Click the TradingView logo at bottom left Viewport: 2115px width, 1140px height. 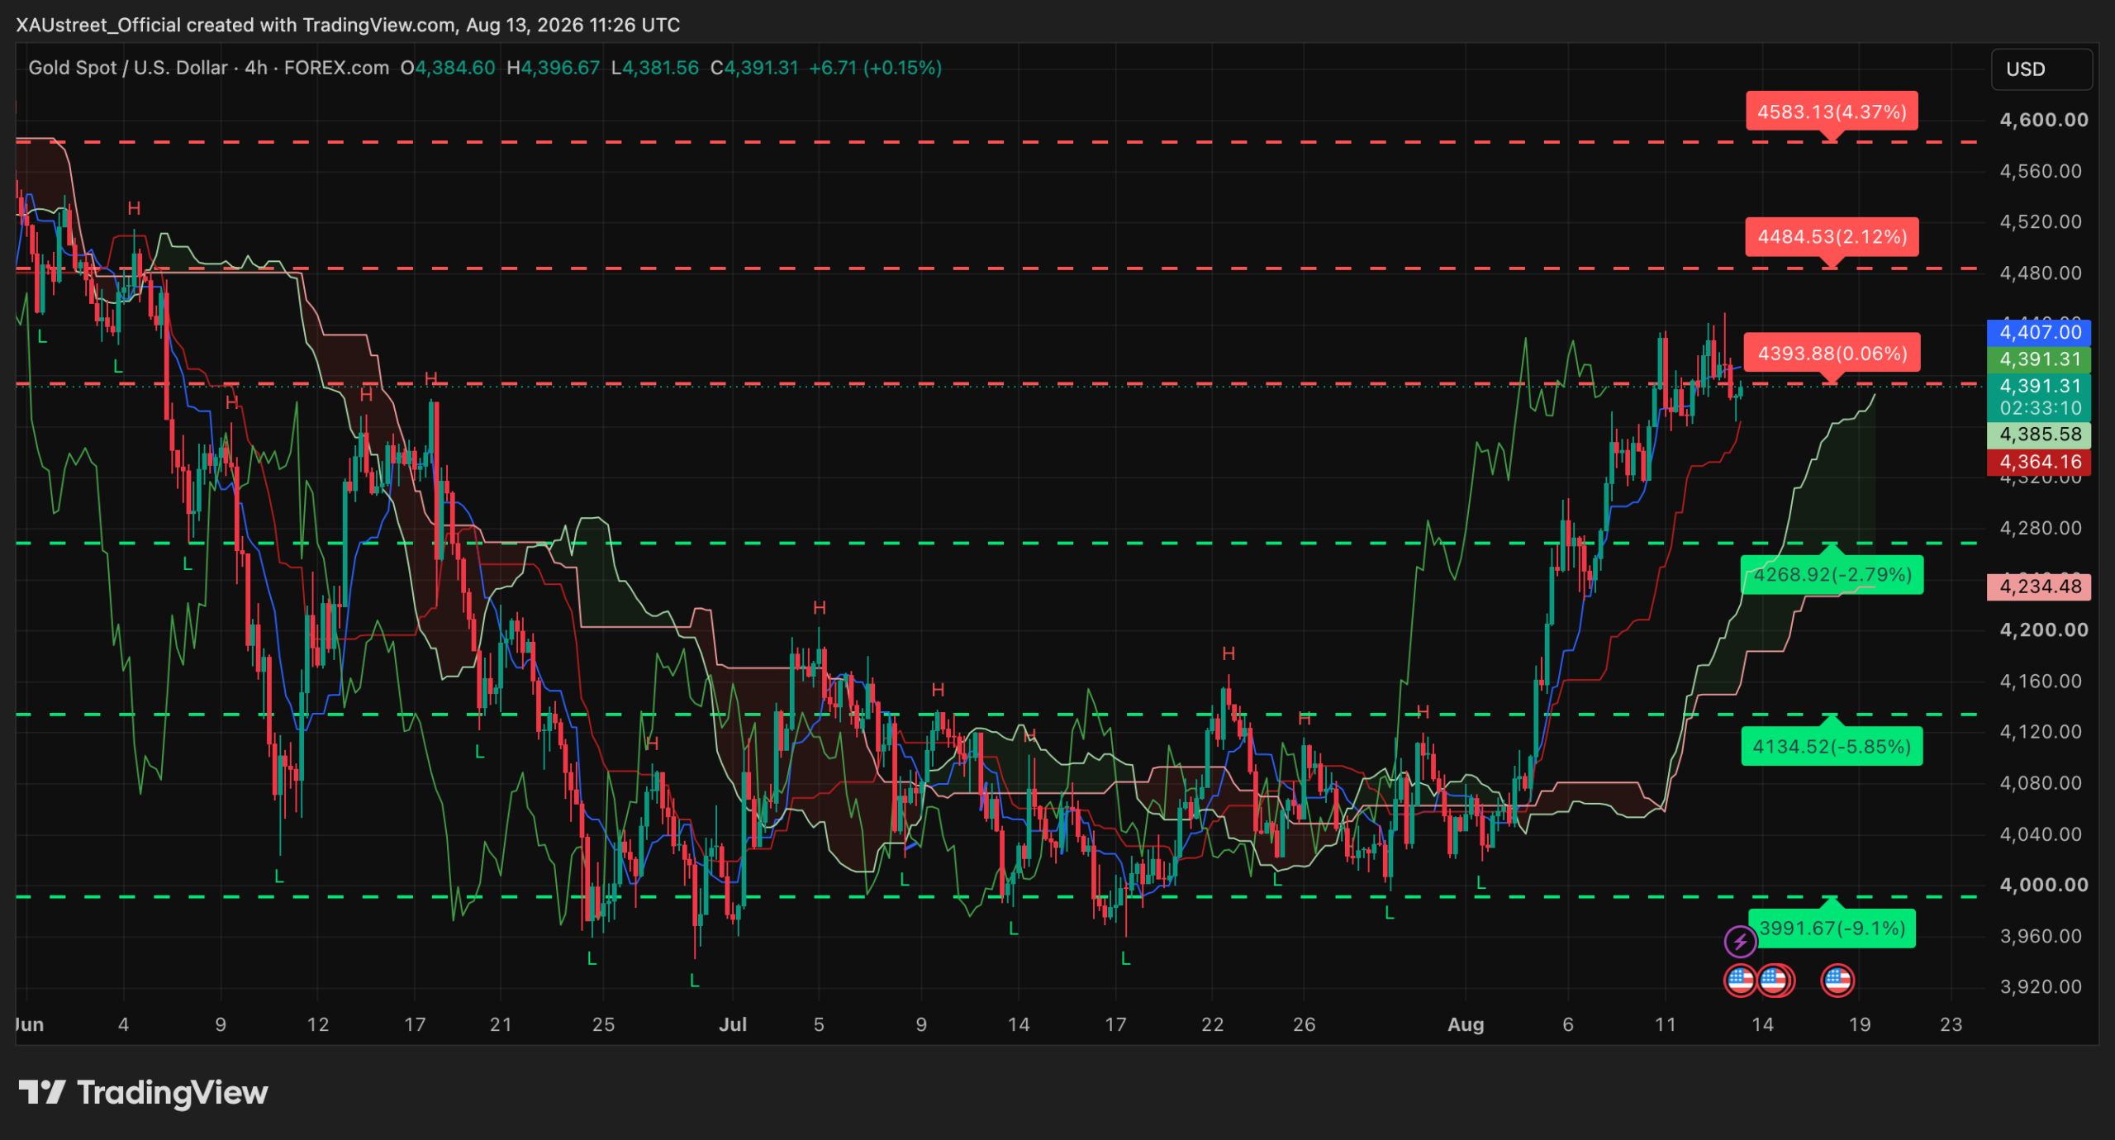coord(144,1093)
